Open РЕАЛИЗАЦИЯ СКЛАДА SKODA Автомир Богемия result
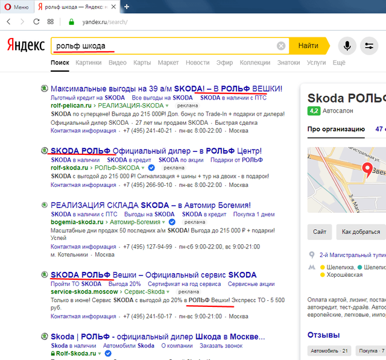The height and width of the screenshot is (360, 386). click(x=151, y=205)
